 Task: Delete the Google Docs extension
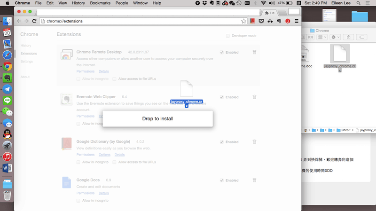pos(254,180)
